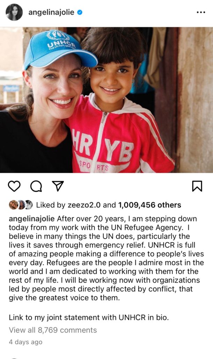
Task: Tap the first liker avatar
Action: [13, 205]
